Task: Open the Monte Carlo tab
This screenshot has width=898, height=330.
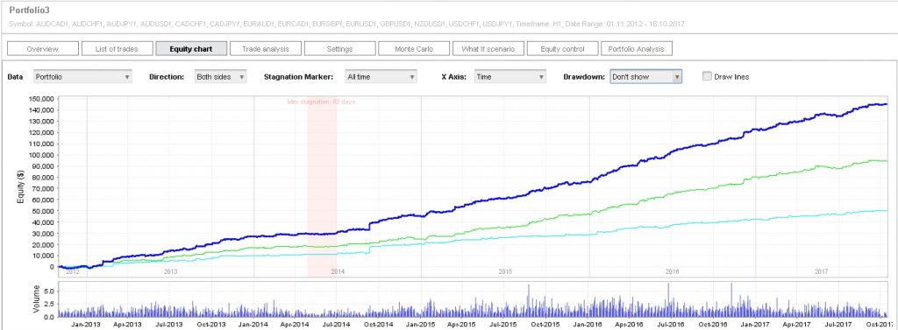Action: 414,49
